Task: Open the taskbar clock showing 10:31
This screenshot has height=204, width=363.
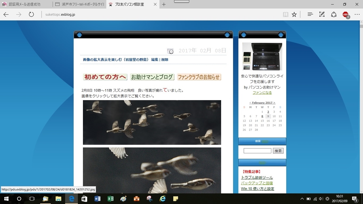Action: click(x=339, y=199)
